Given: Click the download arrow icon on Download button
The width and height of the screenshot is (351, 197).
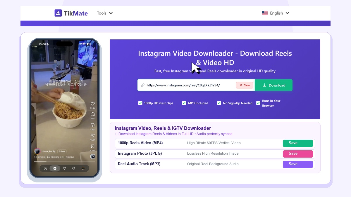Looking at the screenshot, I should pyautogui.click(x=264, y=85).
